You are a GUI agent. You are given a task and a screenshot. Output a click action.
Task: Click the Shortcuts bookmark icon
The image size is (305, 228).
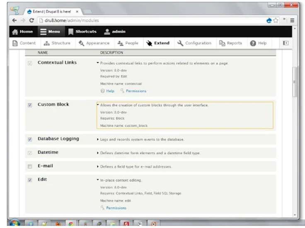(70, 32)
